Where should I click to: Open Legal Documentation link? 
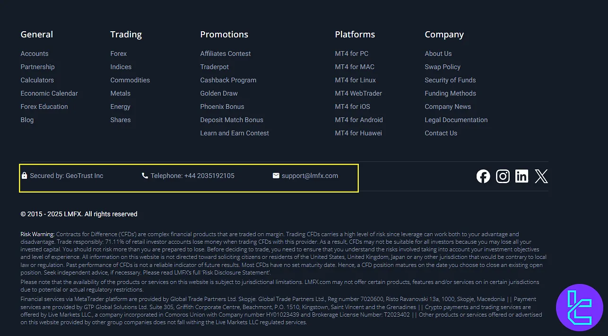coord(456,120)
